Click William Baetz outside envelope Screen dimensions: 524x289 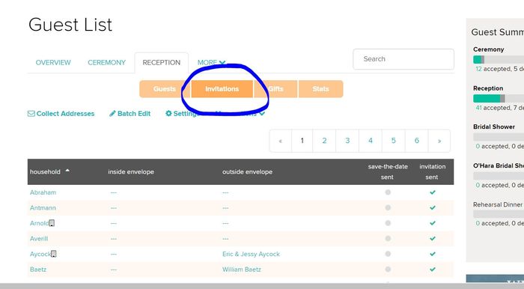[242, 270]
